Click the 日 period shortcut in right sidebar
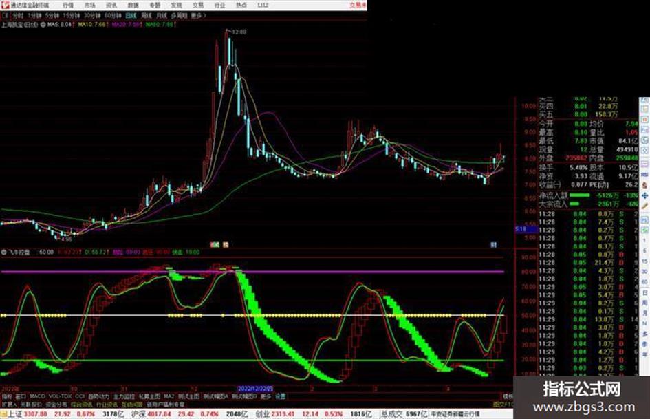 click(644, 293)
